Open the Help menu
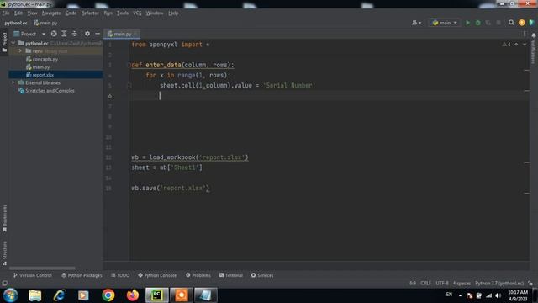 click(x=173, y=13)
